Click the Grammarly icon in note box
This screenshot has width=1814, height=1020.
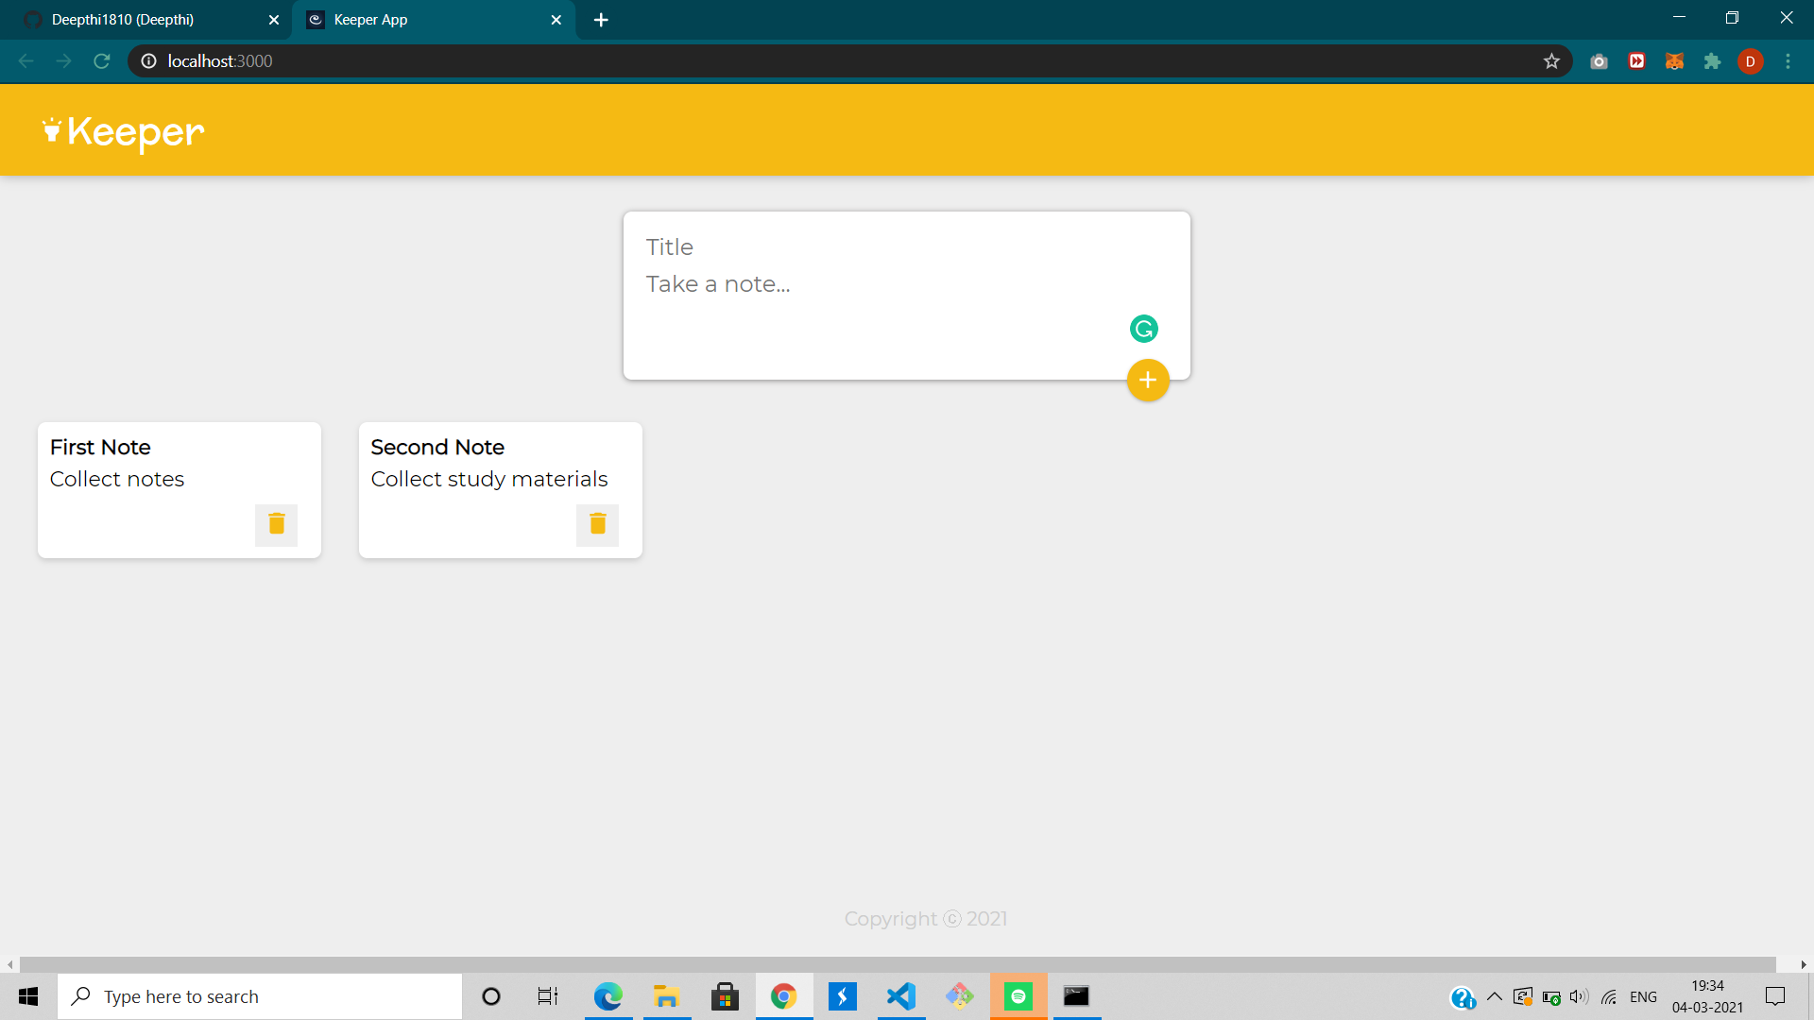pyautogui.click(x=1143, y=329)
